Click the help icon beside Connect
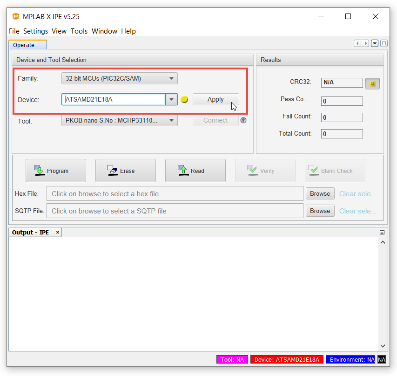 point(243,120)
